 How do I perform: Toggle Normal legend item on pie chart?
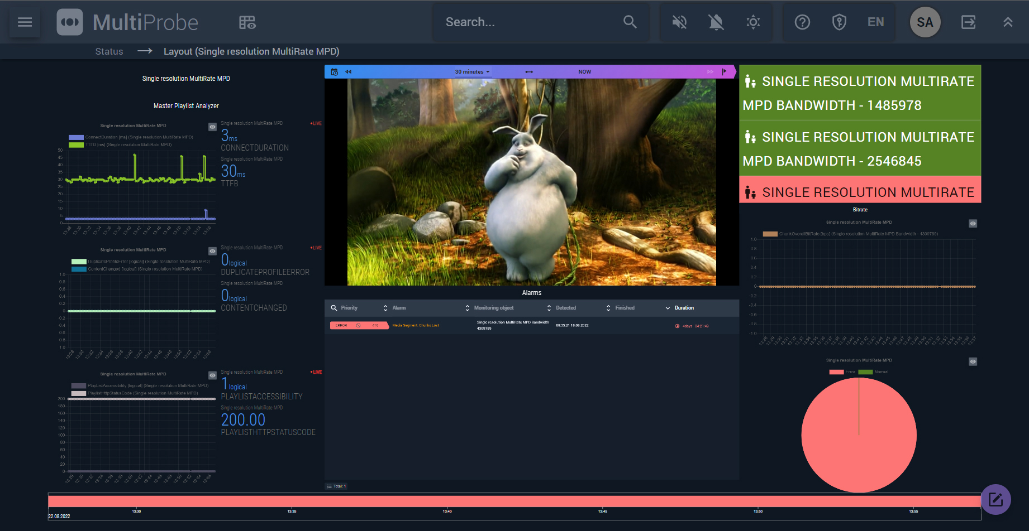(873, 372)
